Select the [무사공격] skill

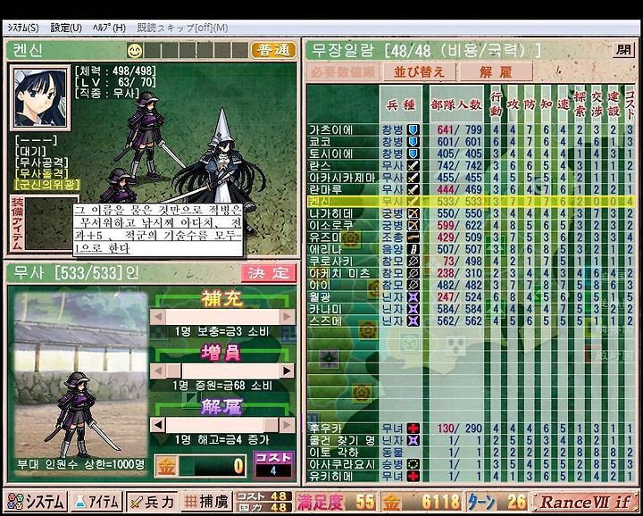coord(41,162)
